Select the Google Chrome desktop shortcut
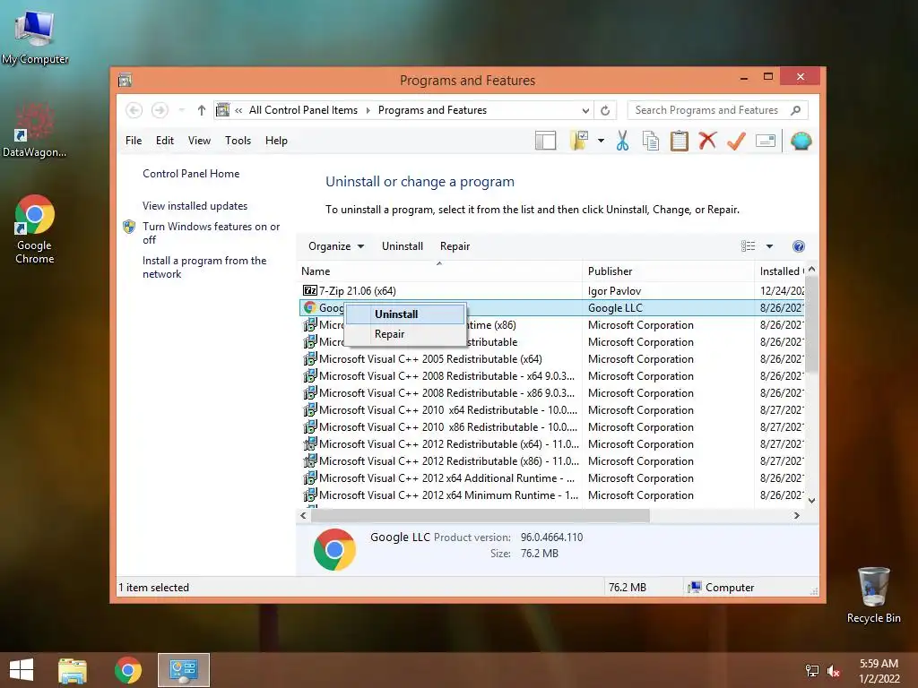918x688 pixels. tap(35, 229)
